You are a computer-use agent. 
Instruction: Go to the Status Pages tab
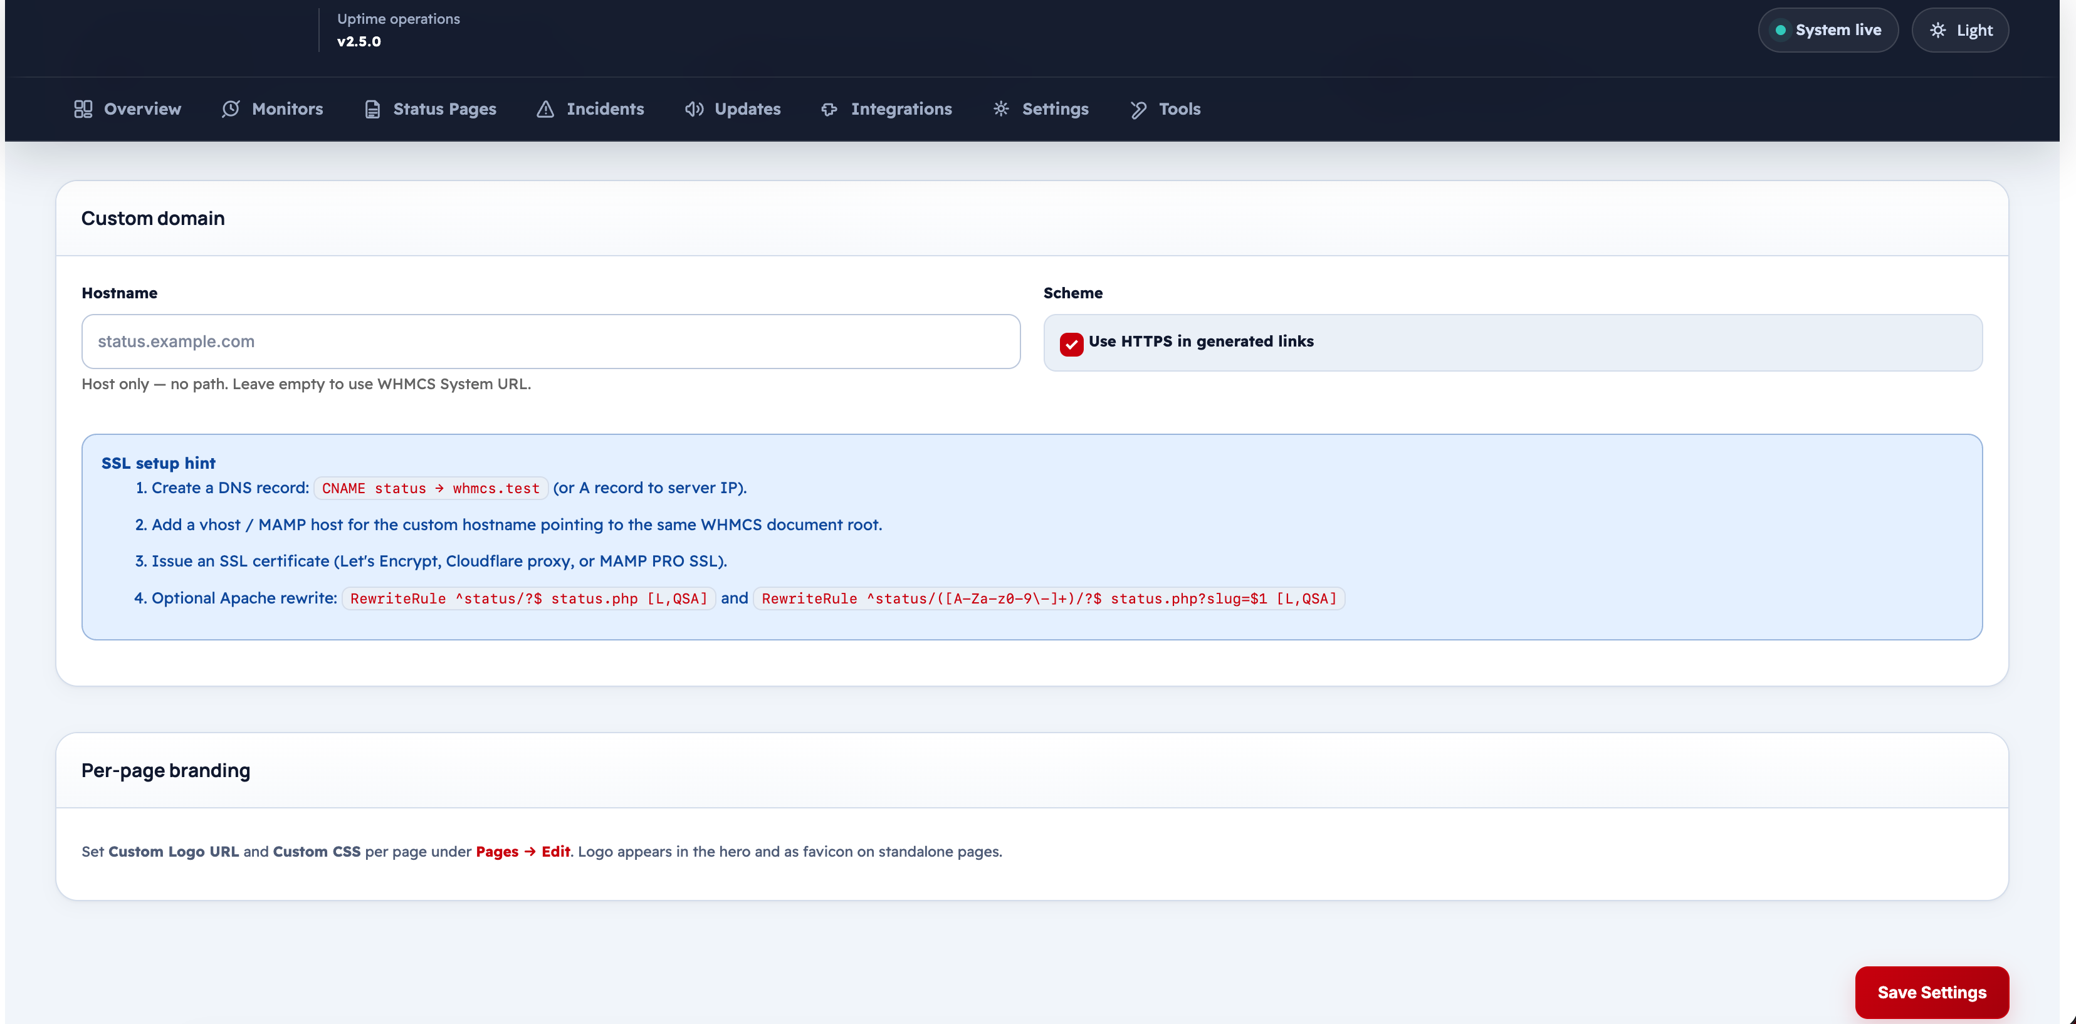431,109
